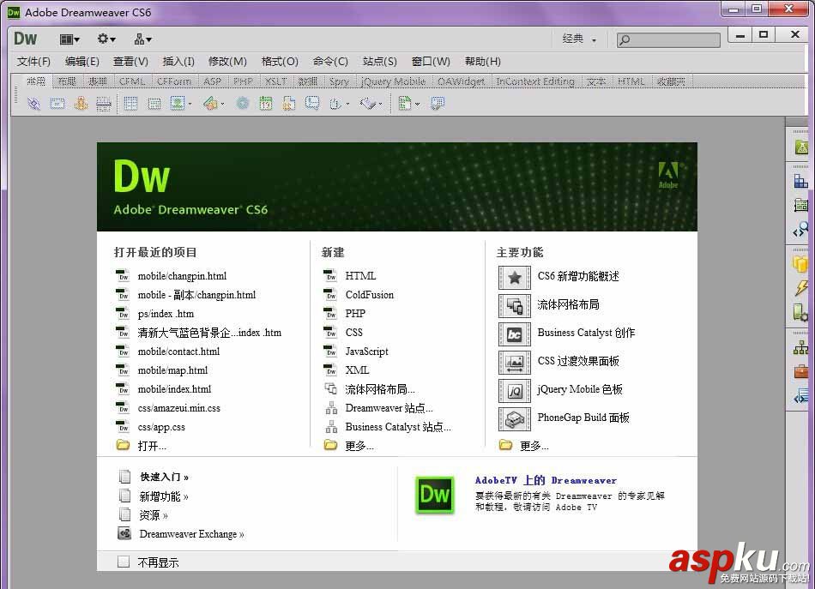
Task: Open recent file mobile/changpin.html
Action: pyautogui.click(x=182, y=276)
